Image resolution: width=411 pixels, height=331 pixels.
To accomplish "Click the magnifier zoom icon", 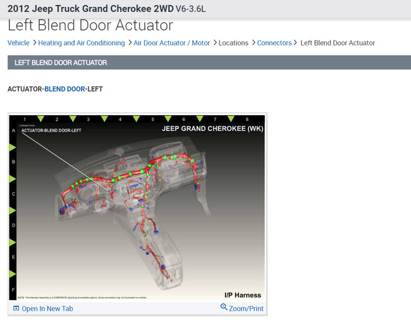I will click(224, 307).
